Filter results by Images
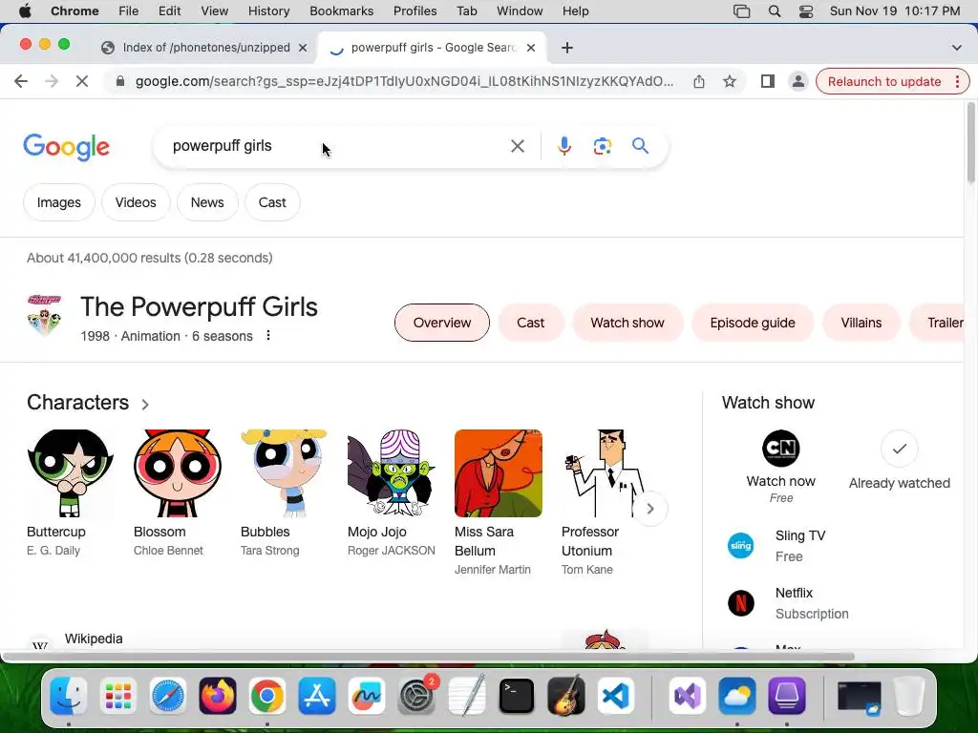 pyautogui.click(x=58, y=202)
